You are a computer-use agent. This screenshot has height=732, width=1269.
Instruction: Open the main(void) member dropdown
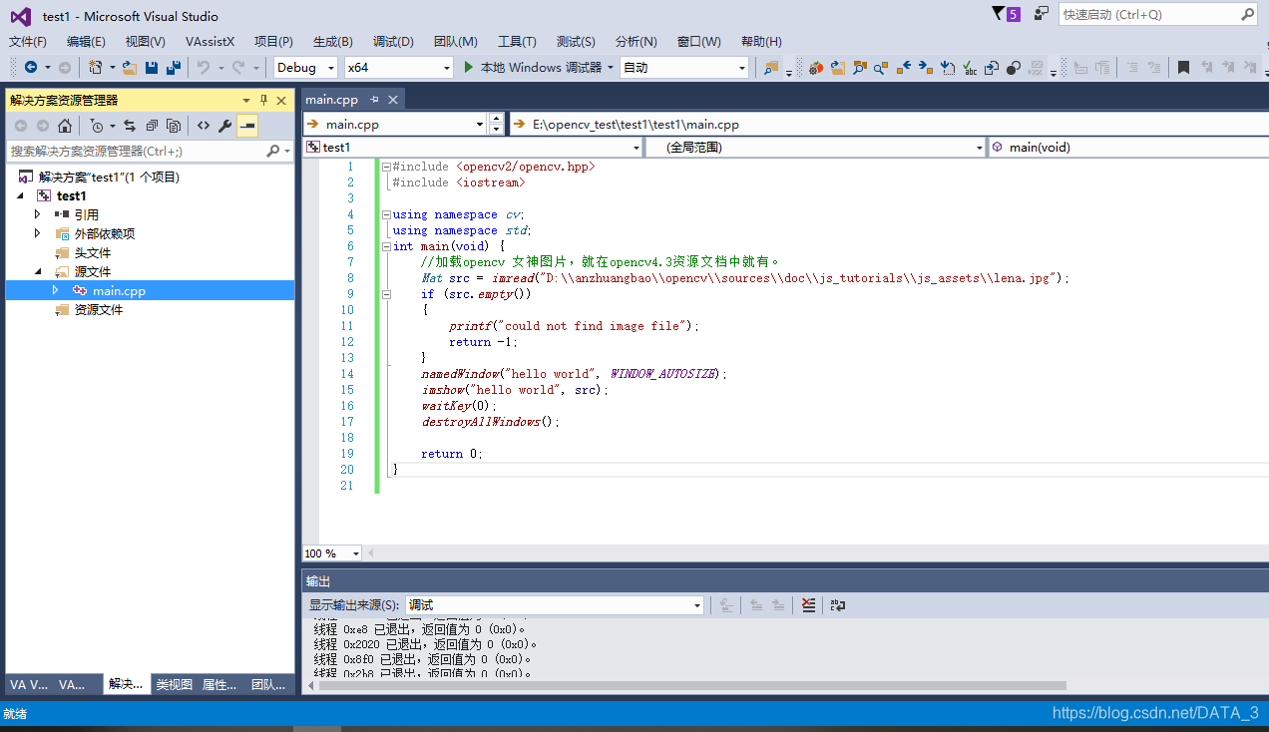click(x=1128, y=147)
